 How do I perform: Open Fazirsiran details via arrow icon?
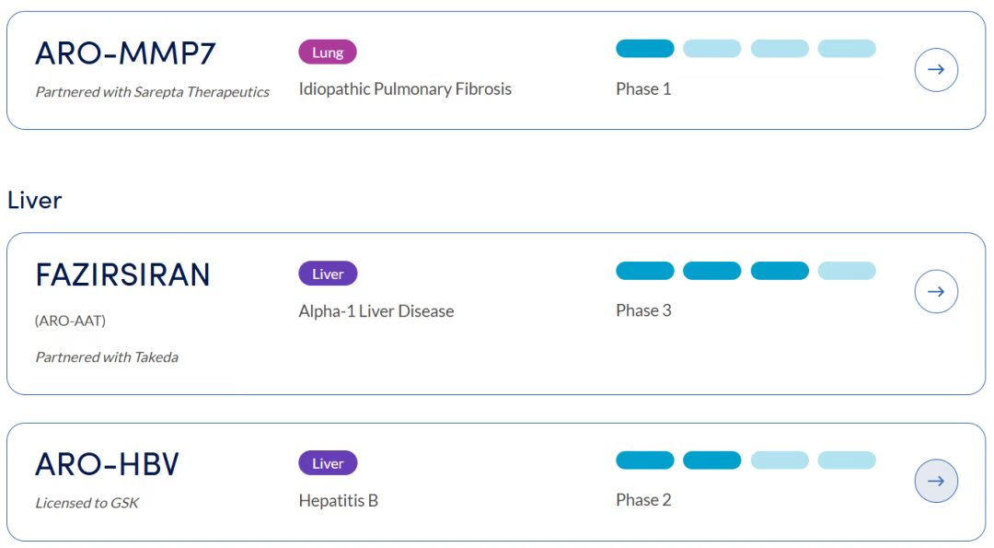tap(936, 292)
